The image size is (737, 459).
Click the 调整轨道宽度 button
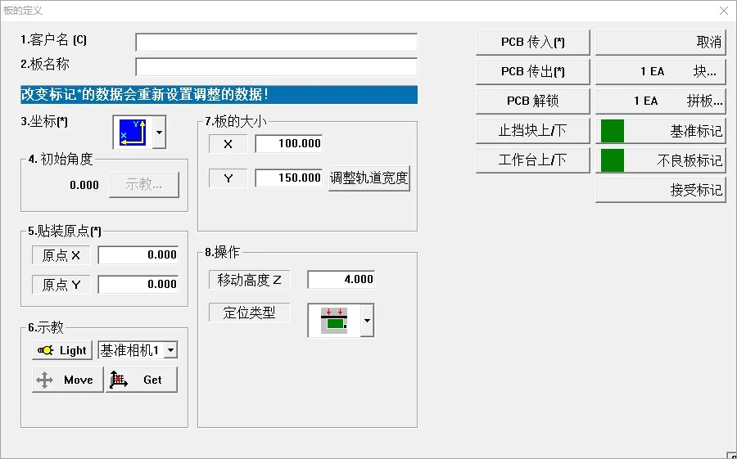(x=368, y=178)
